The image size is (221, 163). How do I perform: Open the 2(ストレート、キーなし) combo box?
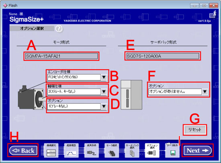[77, 92]
